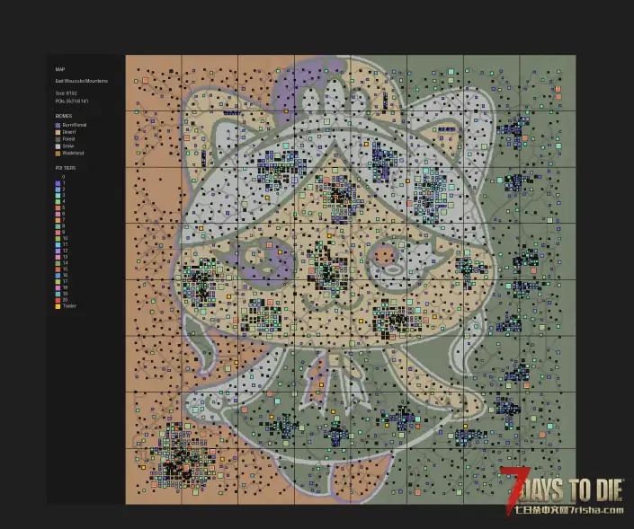The image size is (634, 529).
Task: Select the POI tier 1 color swatch
Action: coord(58,183)
